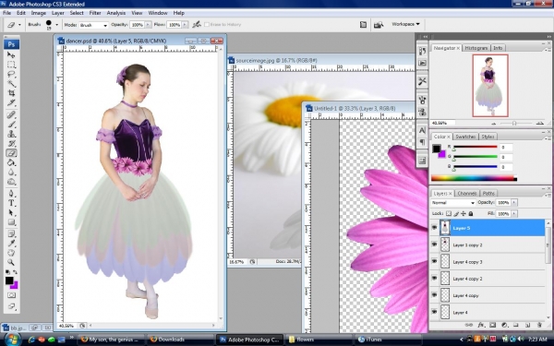Select the Brush tool
This screenshot has height=346, width=554.
[x=11, y=125]
